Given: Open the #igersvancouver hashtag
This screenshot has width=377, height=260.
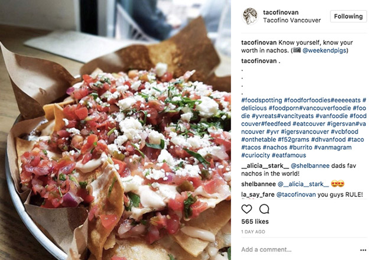Looking at the screenshot, I should pyautogui.click(x=305, y=132).
